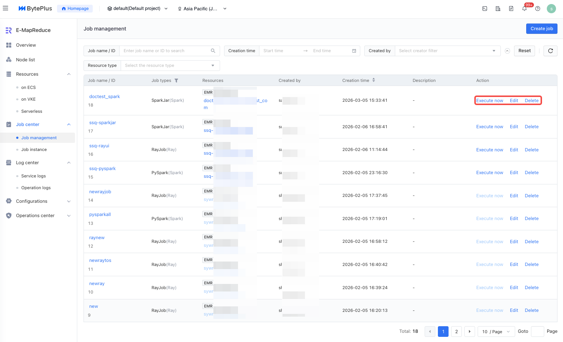Delete the ssq-rayui job

coord(531,150)
